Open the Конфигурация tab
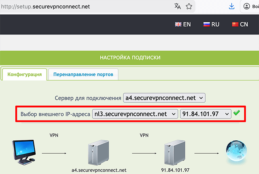The image size is (259, 174). 24,74
